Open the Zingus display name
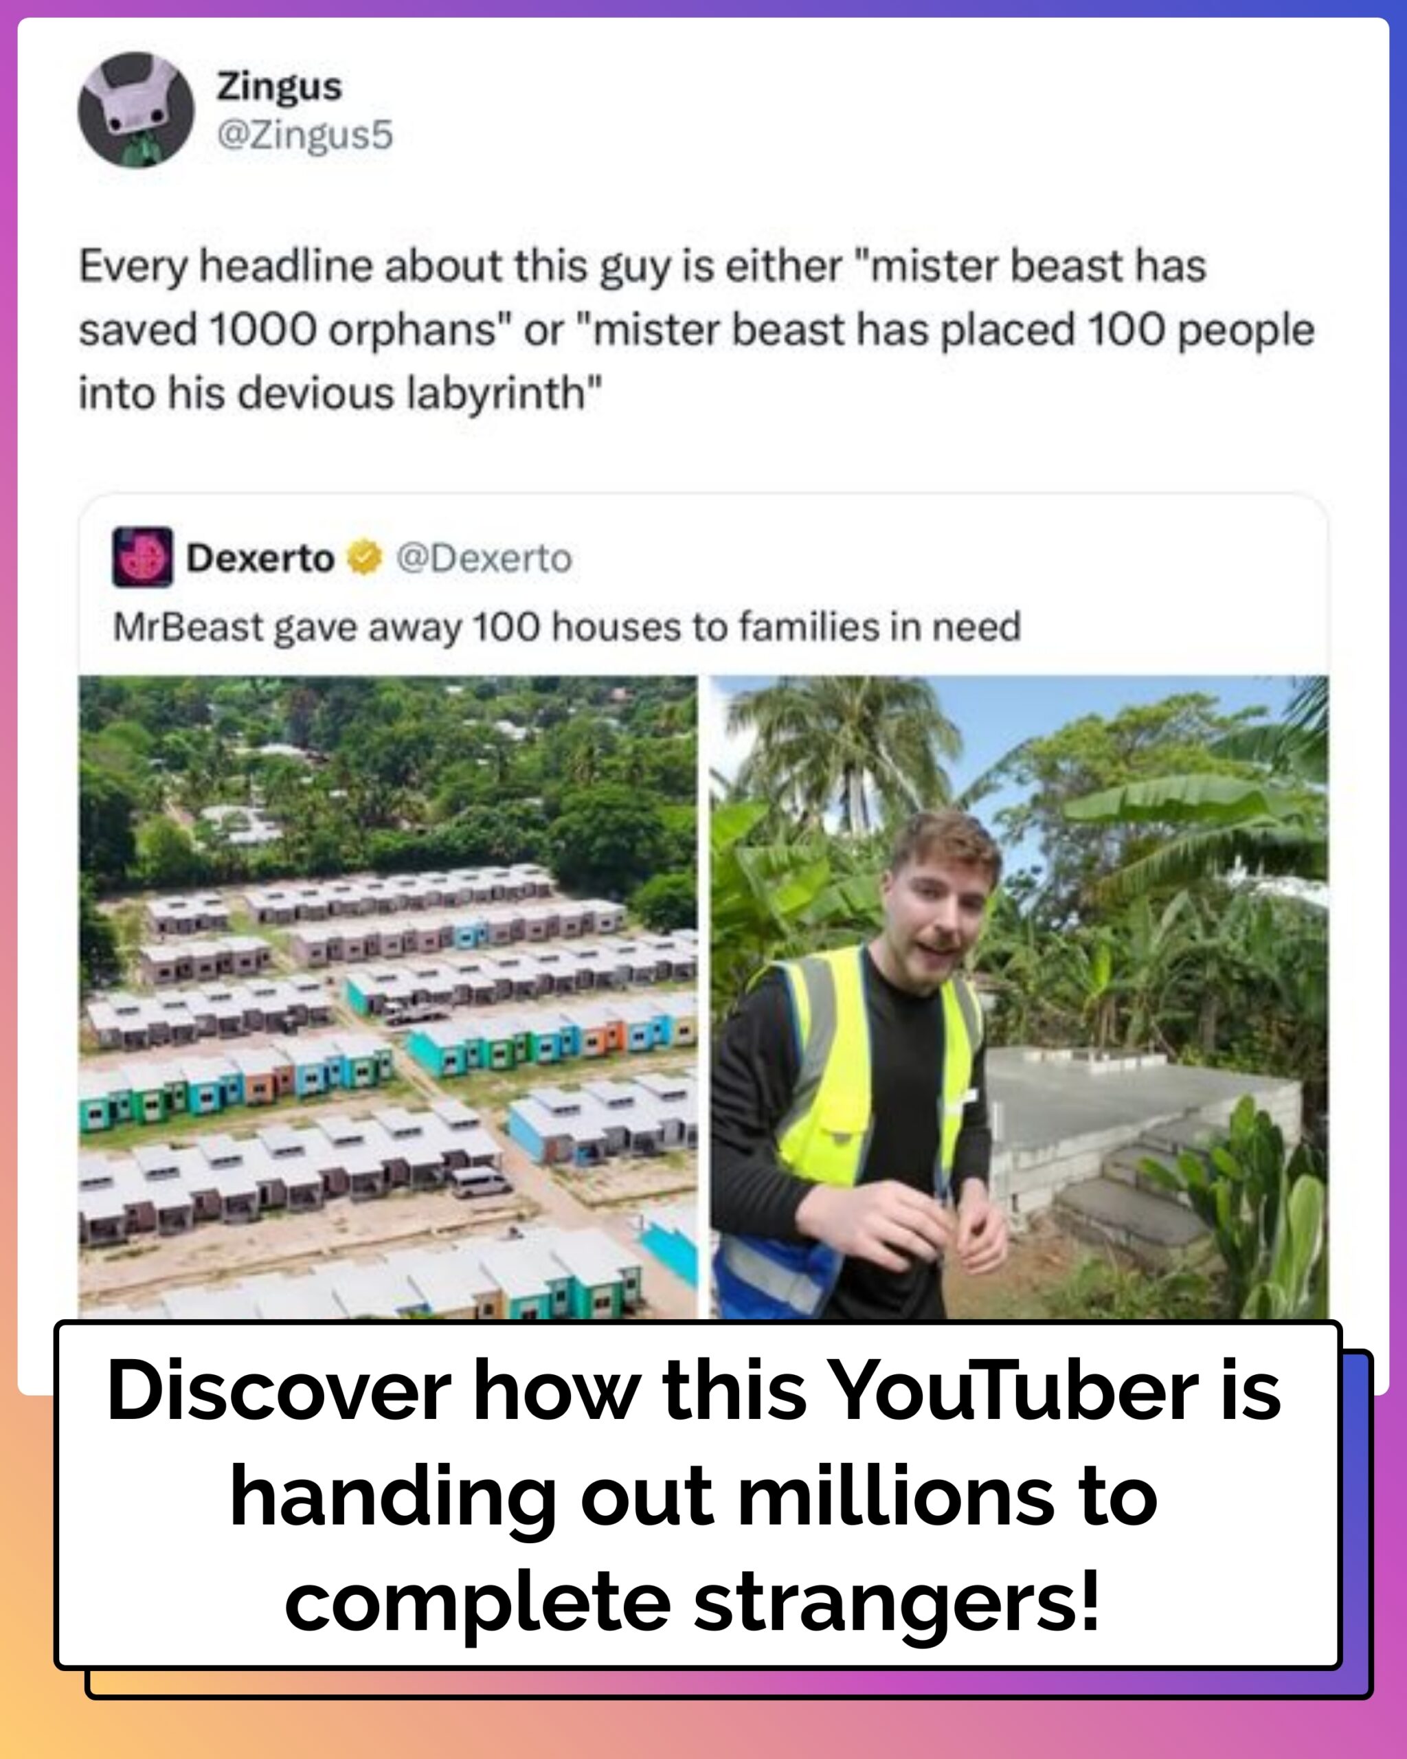The height and width of the screenshot is (1759, 1407). (x=279, y=87)
